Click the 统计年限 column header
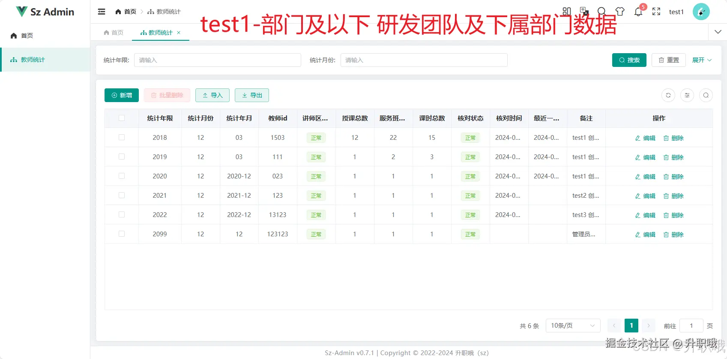Screen dimensions: 727x359 [x=160, y=118]
